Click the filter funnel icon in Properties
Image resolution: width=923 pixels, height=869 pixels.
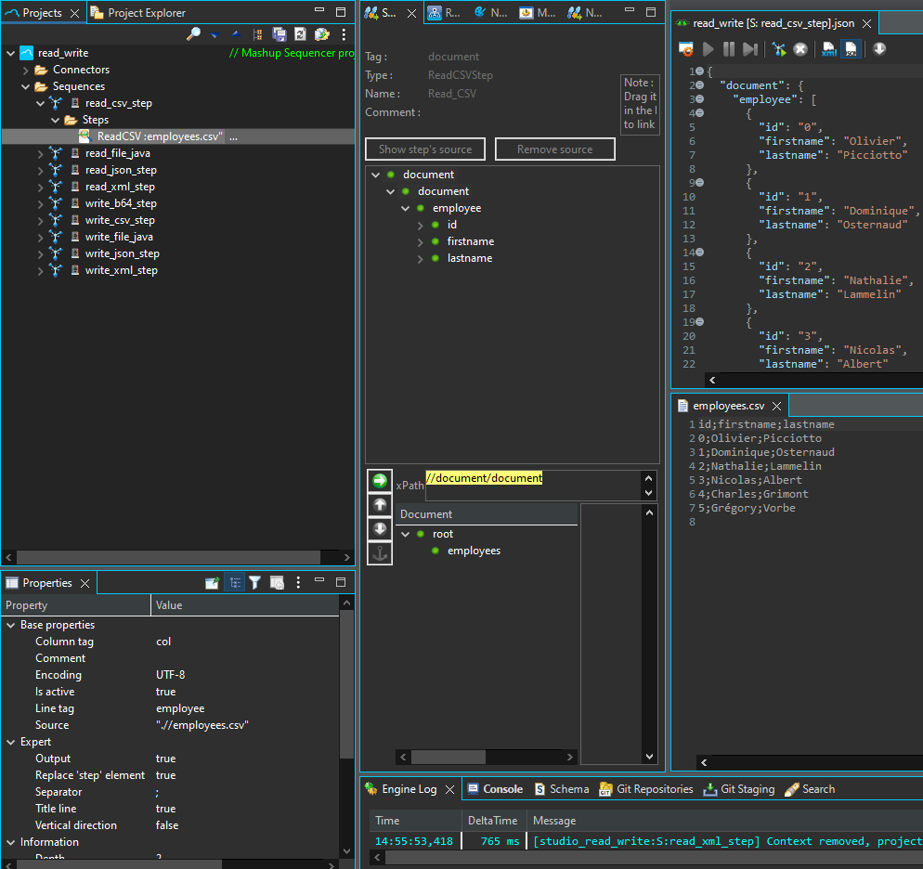[254, 583]
